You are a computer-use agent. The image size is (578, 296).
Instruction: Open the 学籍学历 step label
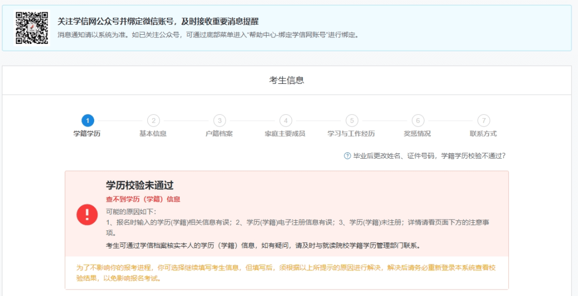(87, 134)
